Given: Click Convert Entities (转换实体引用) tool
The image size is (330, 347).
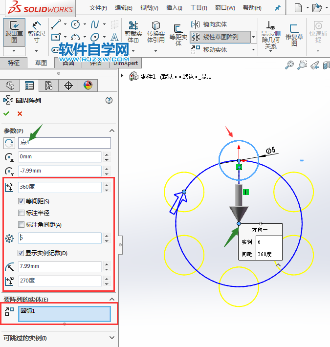Looking at the screenshot, I should [156, 32].
